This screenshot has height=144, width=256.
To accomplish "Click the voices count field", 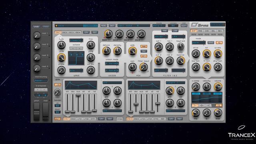I will click(173, 26).
